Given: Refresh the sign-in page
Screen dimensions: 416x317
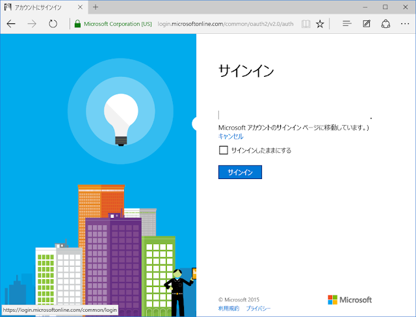Looking at the screenshot, I should click(x=53, y=24).
